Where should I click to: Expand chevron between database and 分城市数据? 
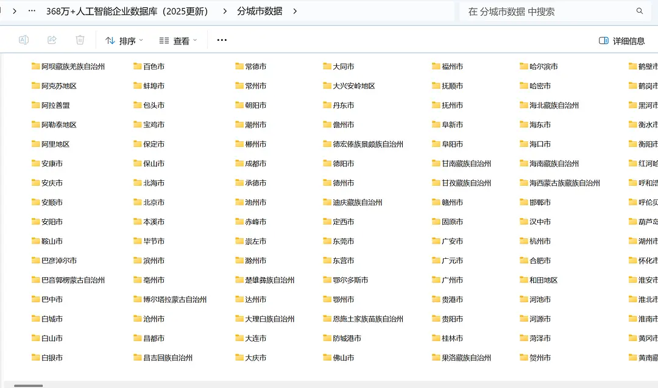click(x=225, y=12)
